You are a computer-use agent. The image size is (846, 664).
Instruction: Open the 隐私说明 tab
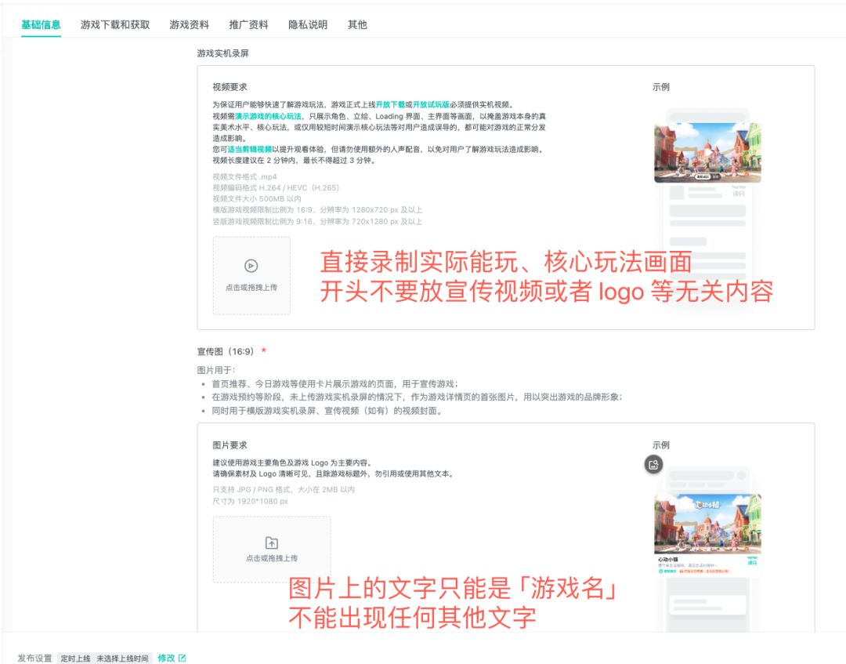pos(308,24)
